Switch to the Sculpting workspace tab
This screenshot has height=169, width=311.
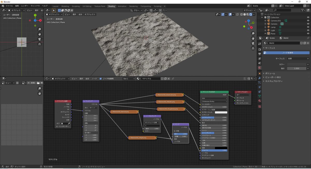click(76, 6)
